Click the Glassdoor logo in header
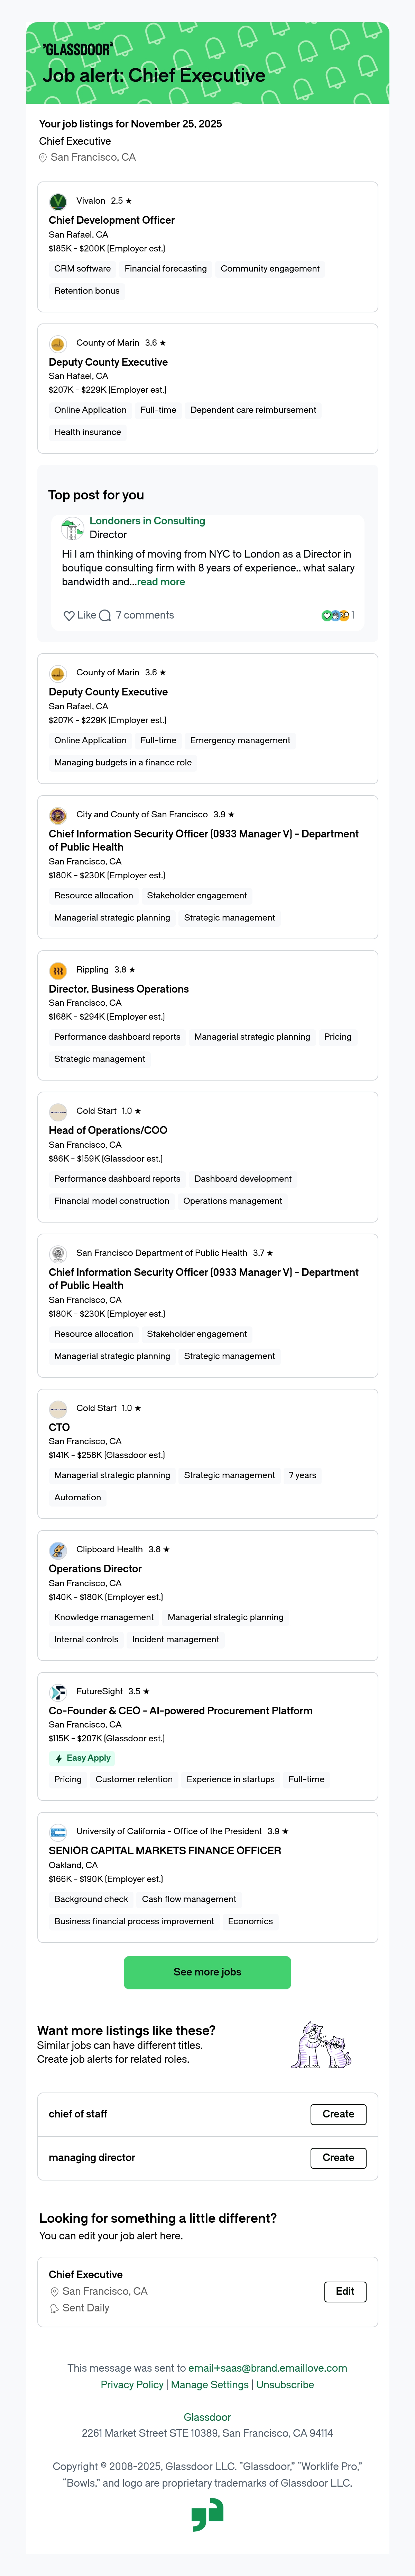This screenshot has height=2576, width=415. pyautogui.click(x=77, y=49)
